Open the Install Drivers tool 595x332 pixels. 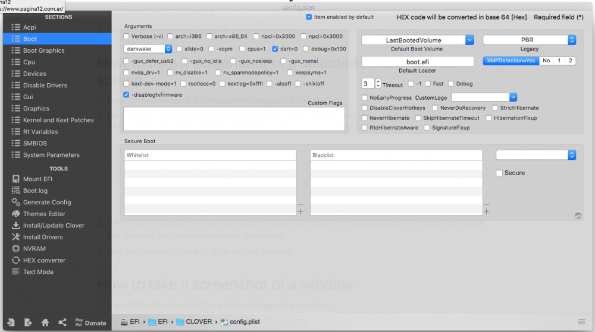(42, 237)
